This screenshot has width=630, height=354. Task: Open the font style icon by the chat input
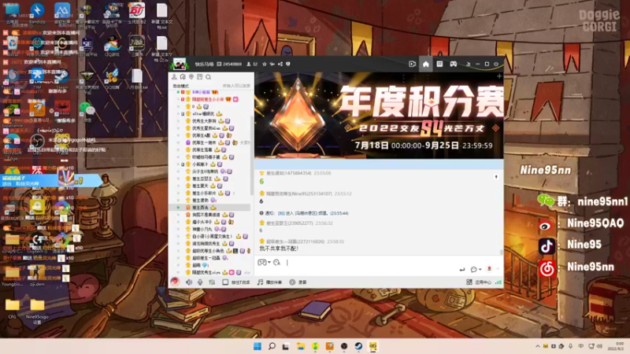(276, 263)
